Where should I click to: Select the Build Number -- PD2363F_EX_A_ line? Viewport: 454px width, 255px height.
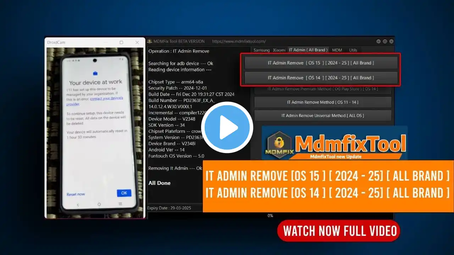pyautogui.click(x=182, y=100)
